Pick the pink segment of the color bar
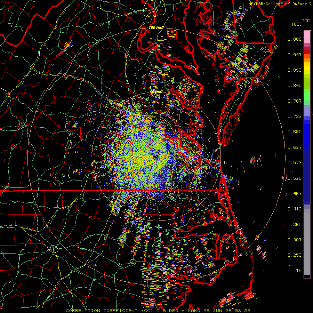The height and width of the screenshot is (313, 313). [307, 37]
